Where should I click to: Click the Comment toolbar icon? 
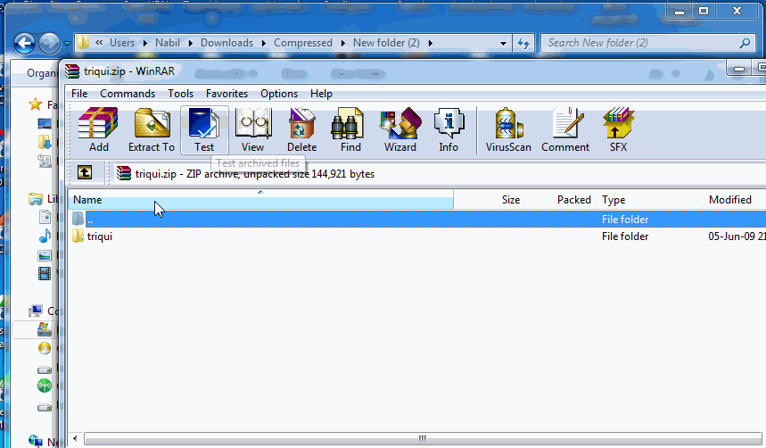click(x=565, y=129)
